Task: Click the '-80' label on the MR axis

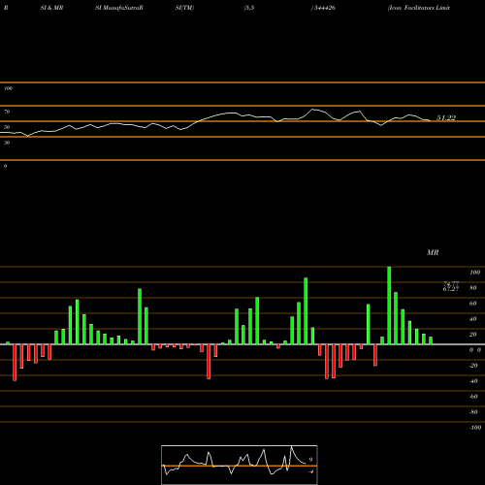Action: tap(473, 412)
